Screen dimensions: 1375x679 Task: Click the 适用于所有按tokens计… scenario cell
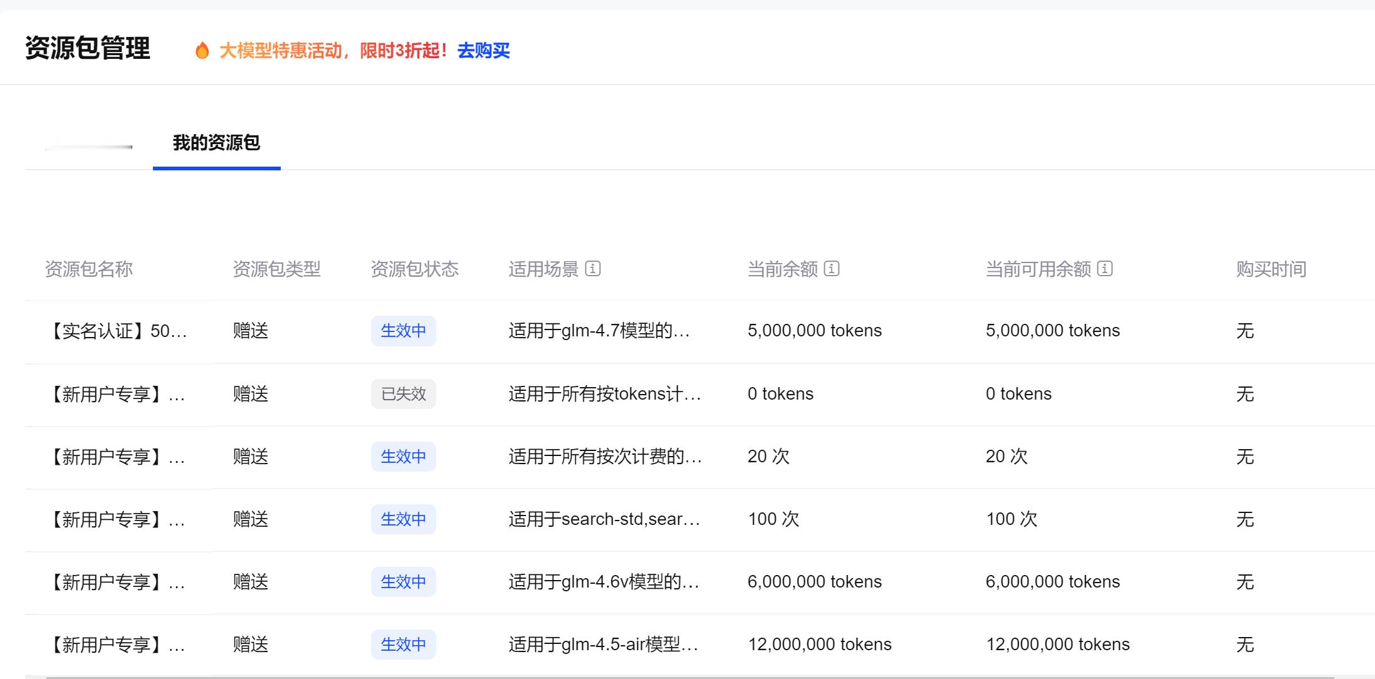(x=605, y=394)
